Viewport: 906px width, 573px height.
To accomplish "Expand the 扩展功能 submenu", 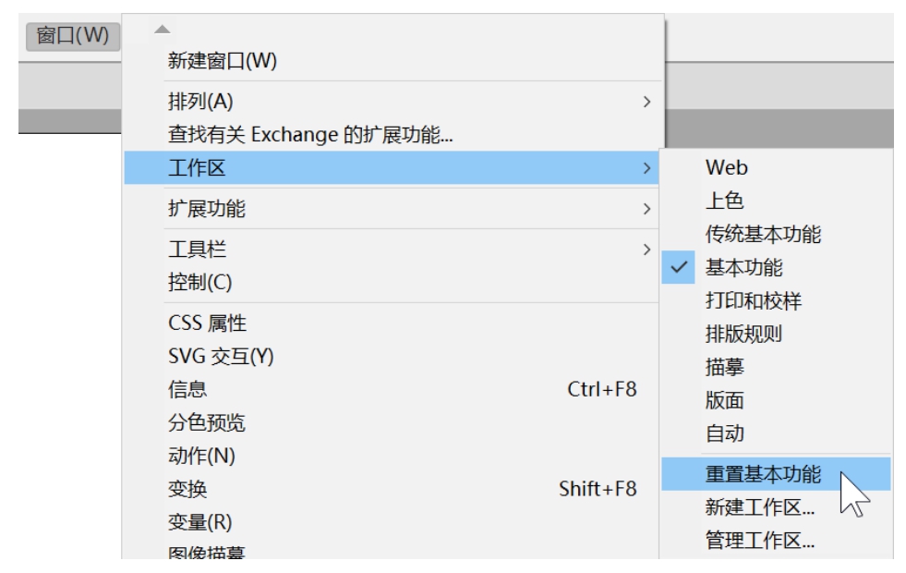I will (x=207, y=209).
